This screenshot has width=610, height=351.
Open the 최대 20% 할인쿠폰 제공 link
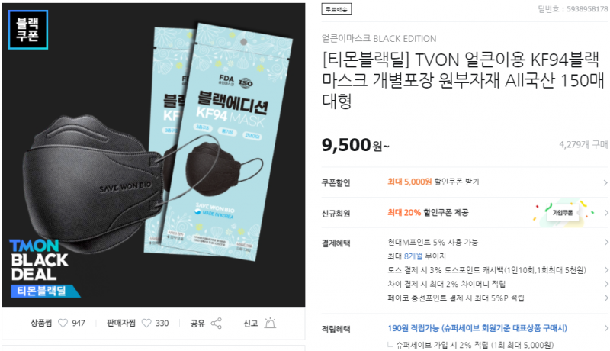coord(428,212)
